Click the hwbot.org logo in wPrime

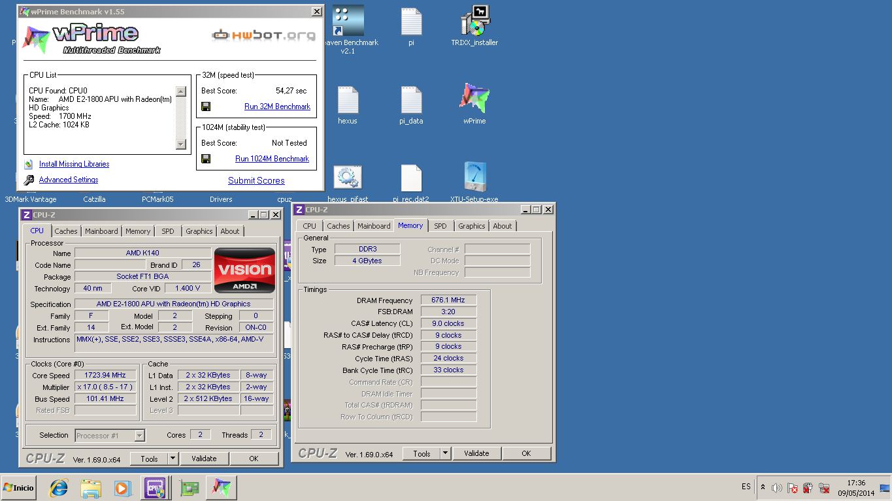pos(263,35)
